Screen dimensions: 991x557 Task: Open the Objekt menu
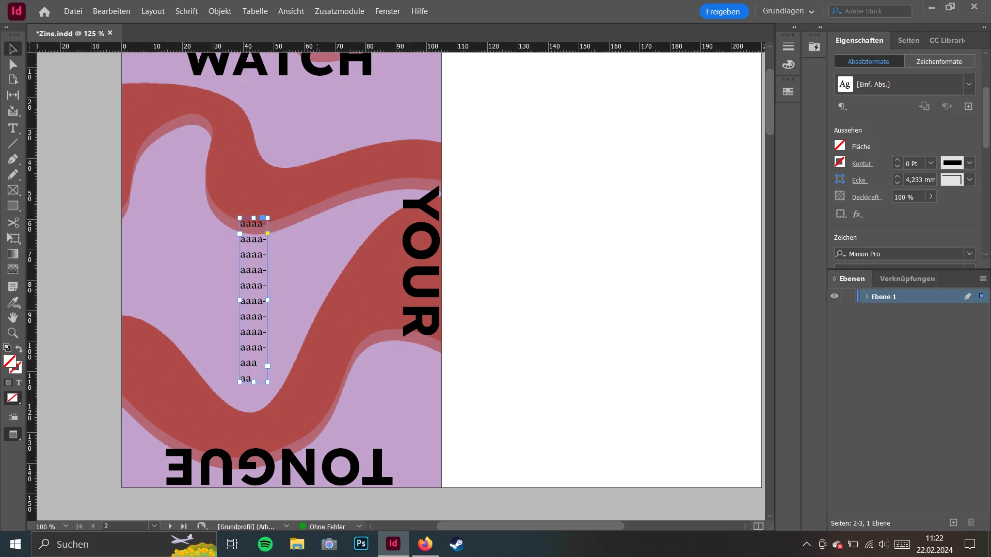[219, 11]
